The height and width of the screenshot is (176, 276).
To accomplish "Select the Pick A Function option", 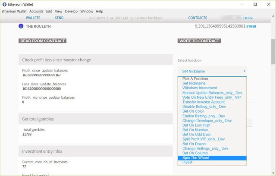I will 212,79.
